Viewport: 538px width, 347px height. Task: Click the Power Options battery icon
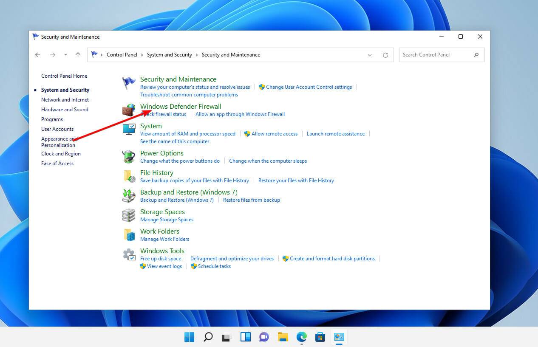pos(129,156)
